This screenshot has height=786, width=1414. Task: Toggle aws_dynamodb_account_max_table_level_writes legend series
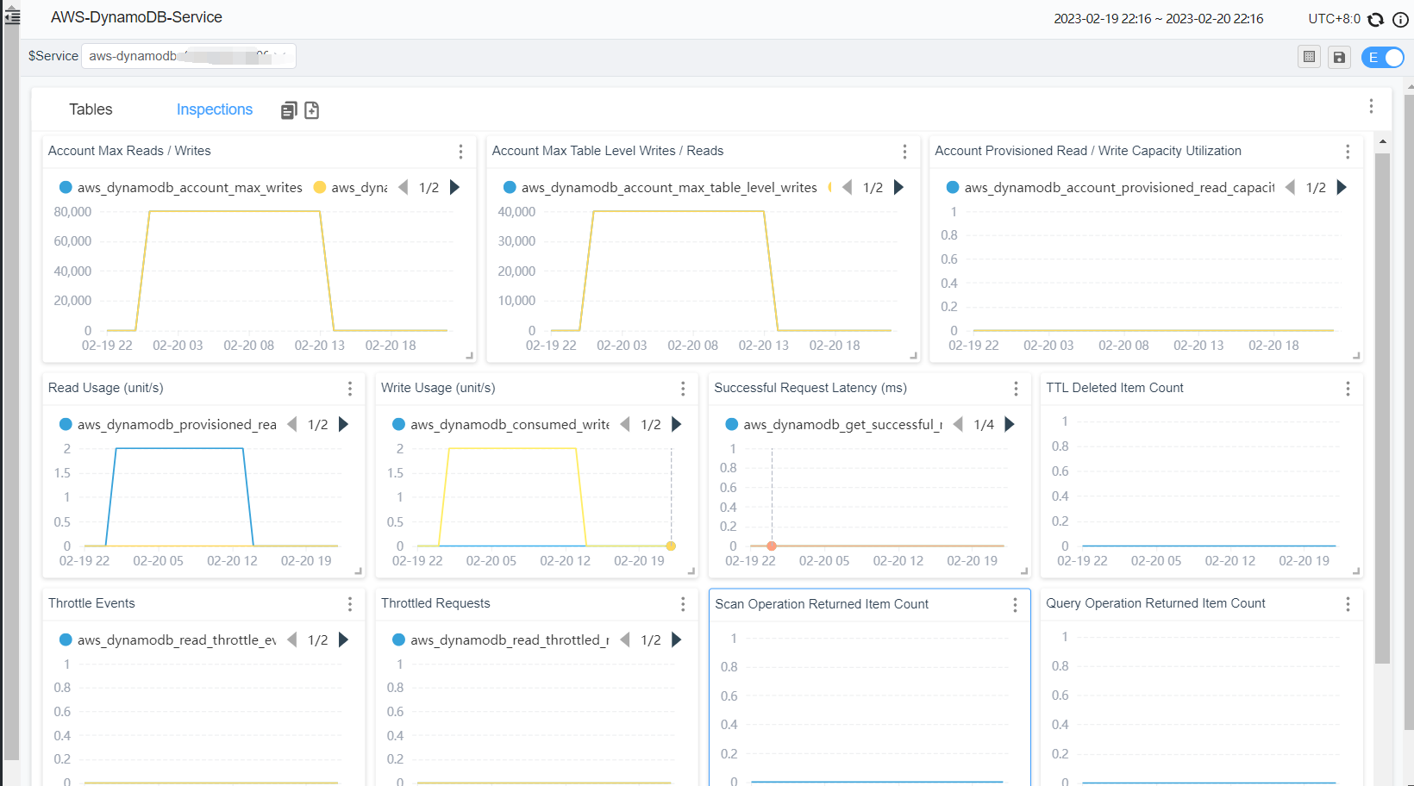click(x=660, y=188)
